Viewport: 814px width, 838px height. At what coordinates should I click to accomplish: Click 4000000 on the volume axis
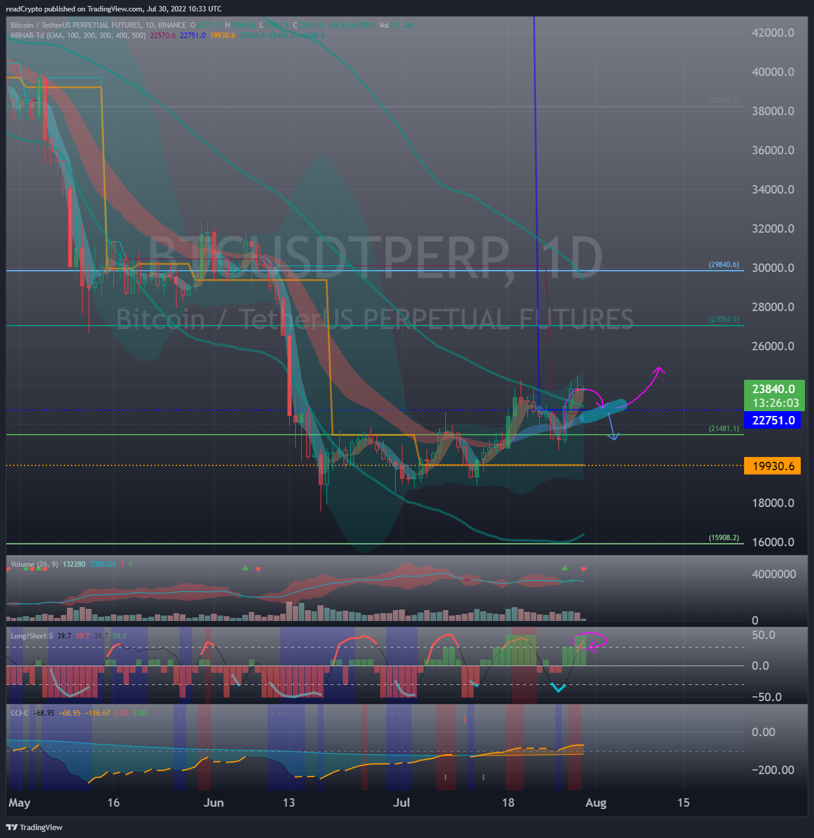pos(774,574)
